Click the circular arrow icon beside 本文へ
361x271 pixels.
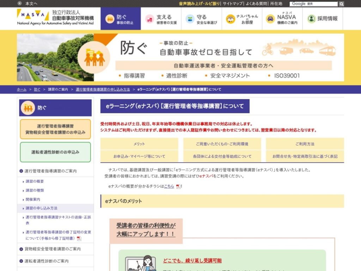[x=20, y=3]
